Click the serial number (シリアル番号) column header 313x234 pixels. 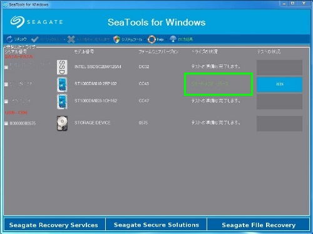16,51
